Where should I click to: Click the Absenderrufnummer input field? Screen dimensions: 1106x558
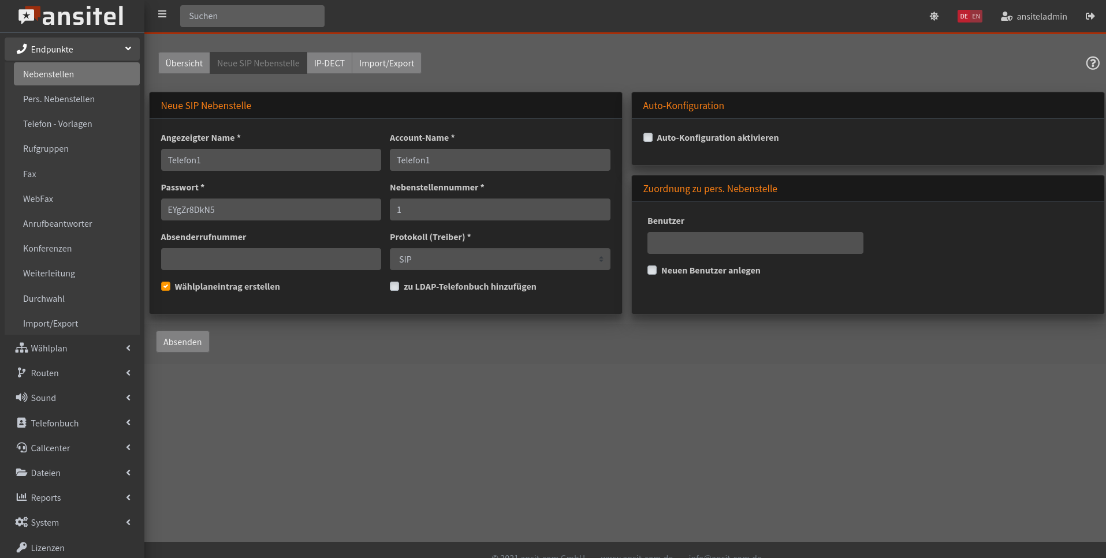click(271, 259)
